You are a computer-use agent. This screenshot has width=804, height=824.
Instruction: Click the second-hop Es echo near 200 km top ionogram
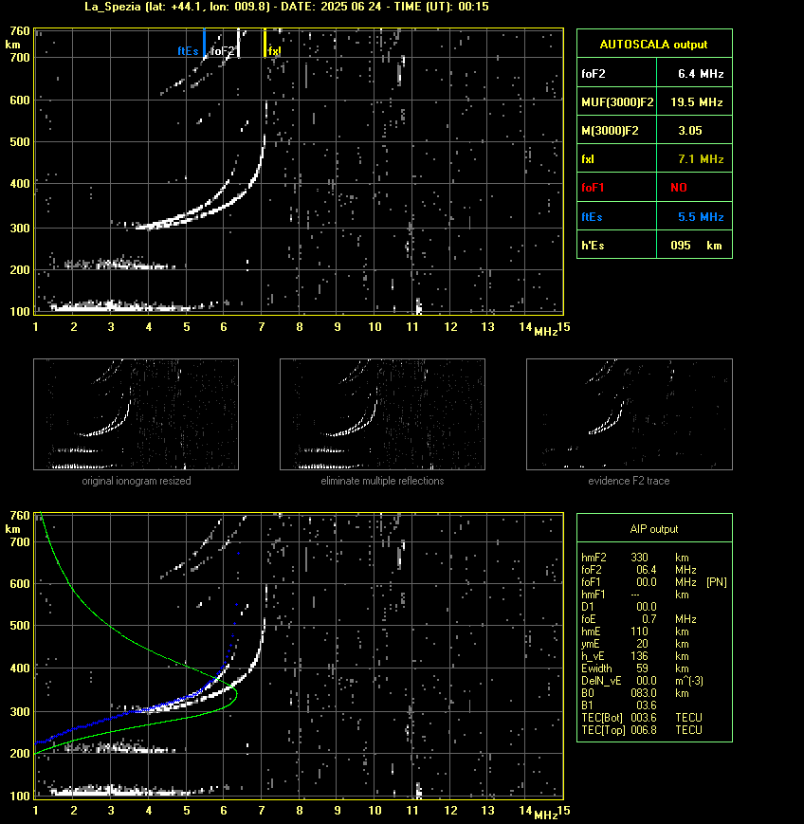[x=119, y=264]
